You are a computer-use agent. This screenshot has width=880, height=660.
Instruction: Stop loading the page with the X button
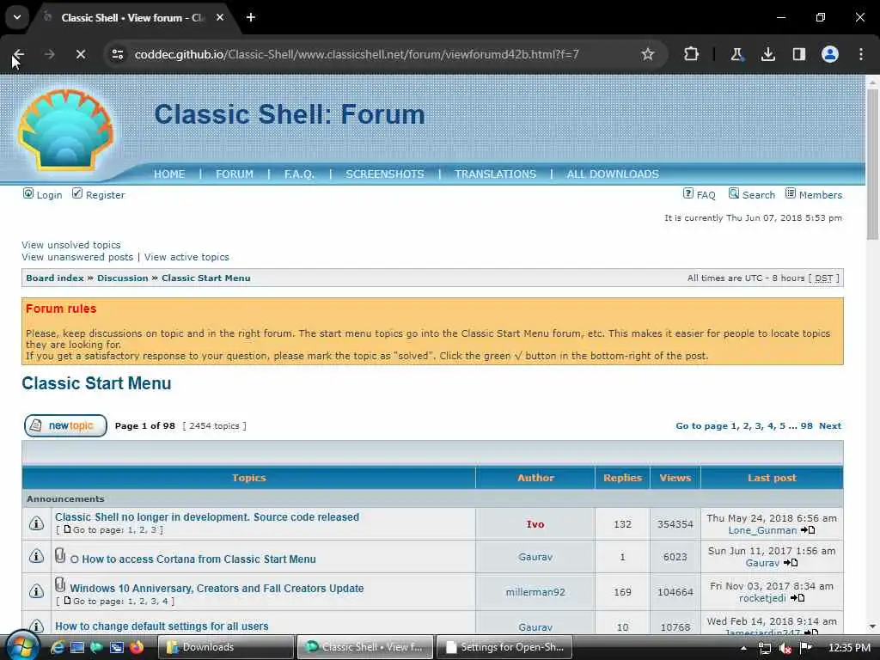coord(81,54)
